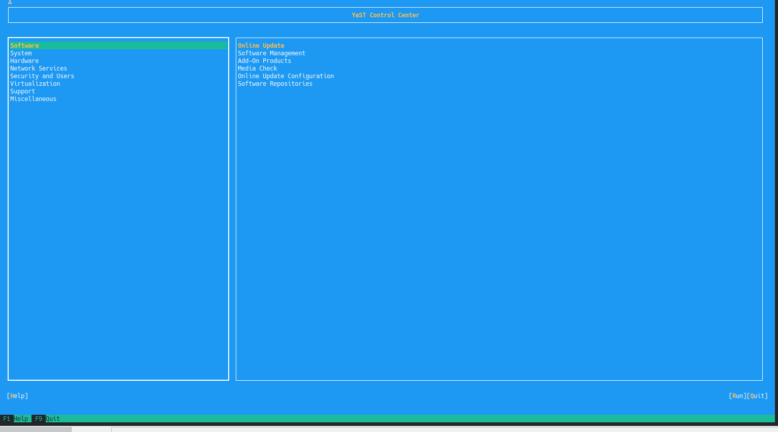Select the Support category
Screen dimensions: 778x432
(x=22, y=91)
